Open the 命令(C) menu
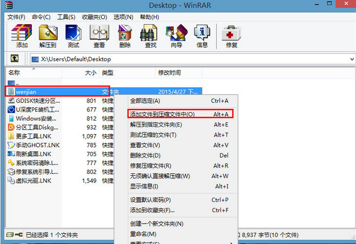The width and height of the screenshot is (356, 244). coord(41,17)
